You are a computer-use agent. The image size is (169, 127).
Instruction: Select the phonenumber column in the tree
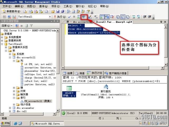coord(38,71)
